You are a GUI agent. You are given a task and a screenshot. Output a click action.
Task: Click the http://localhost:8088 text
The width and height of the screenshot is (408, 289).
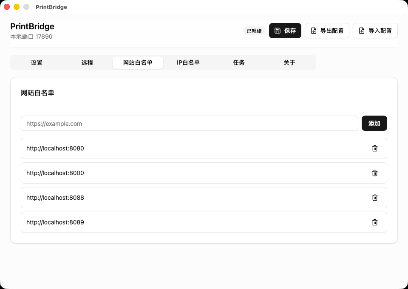coord(55,198)
